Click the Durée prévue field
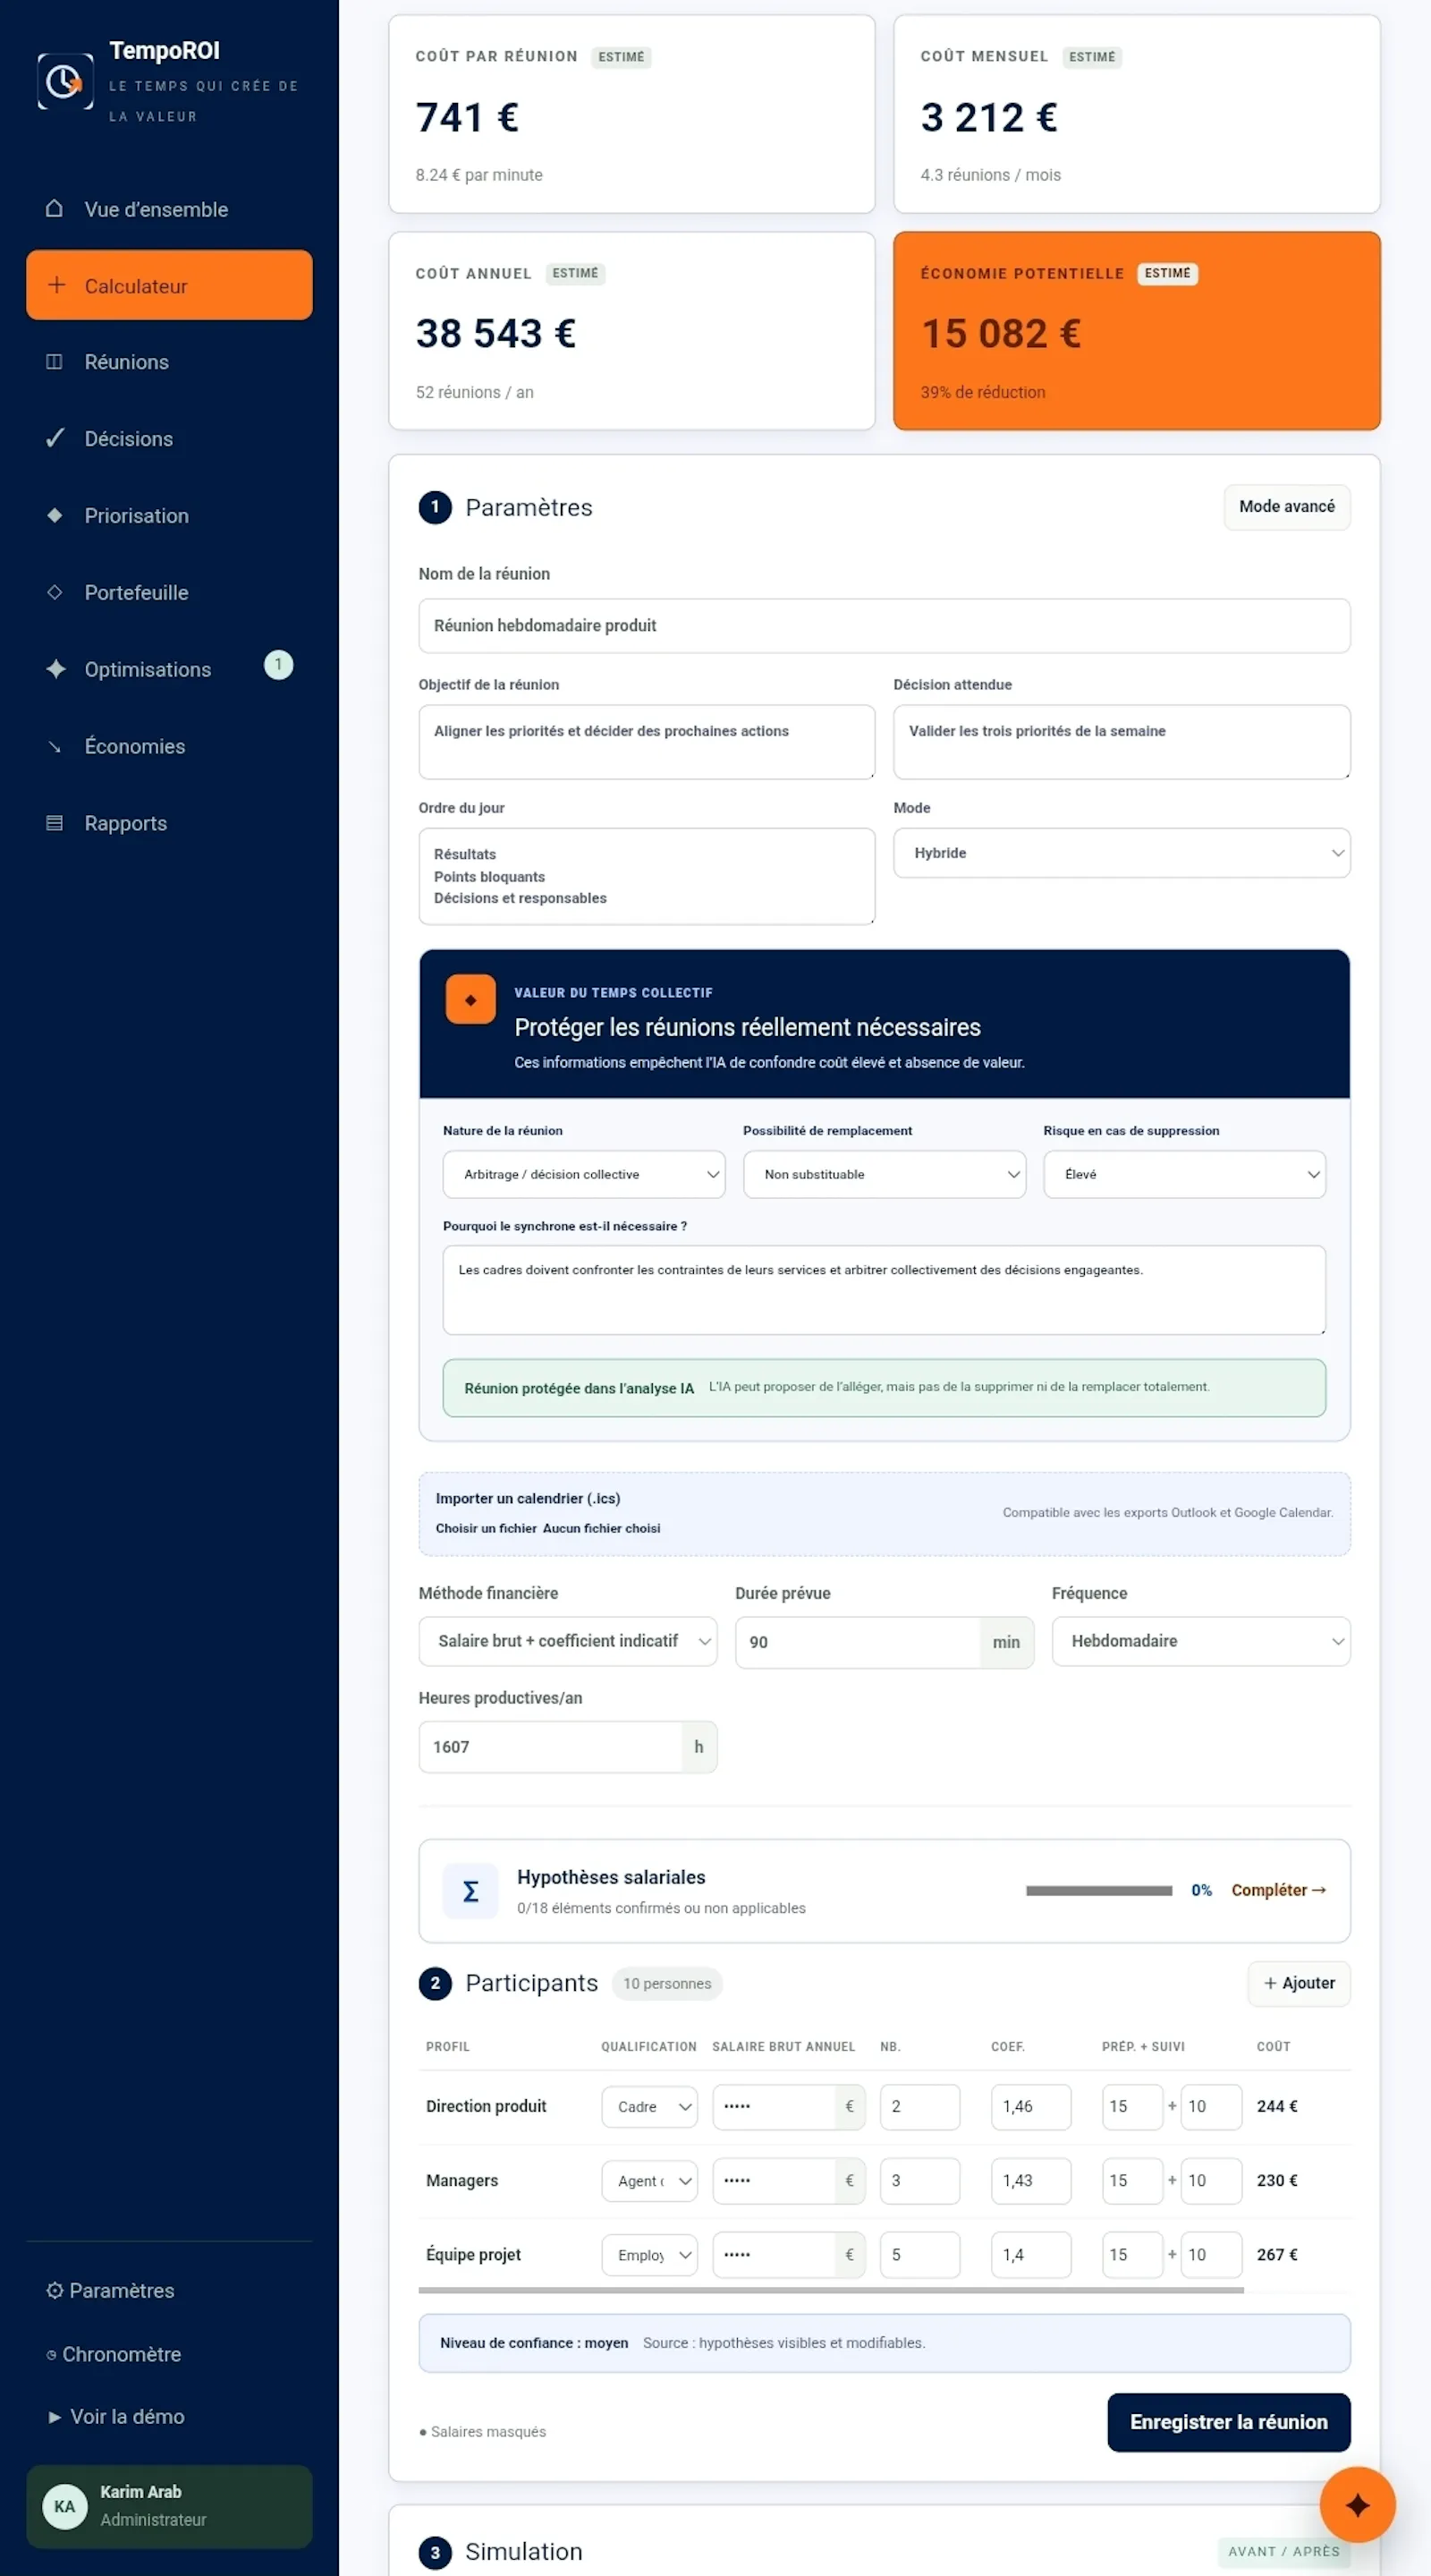The width and height of the screenshot is (1431, 2576). point(859,1642)
